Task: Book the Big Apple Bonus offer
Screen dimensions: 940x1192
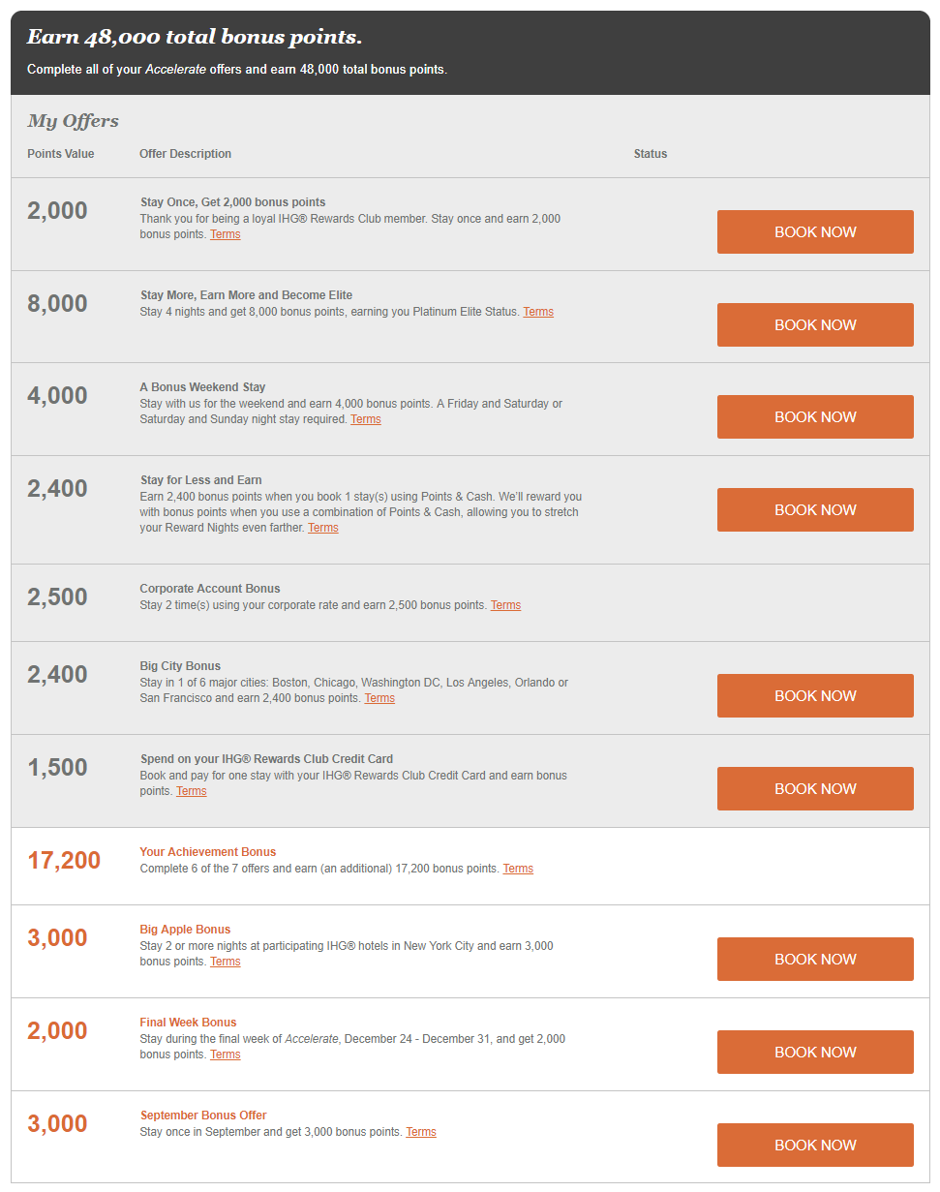Action: pyautogui.click(x=815, y=959)
